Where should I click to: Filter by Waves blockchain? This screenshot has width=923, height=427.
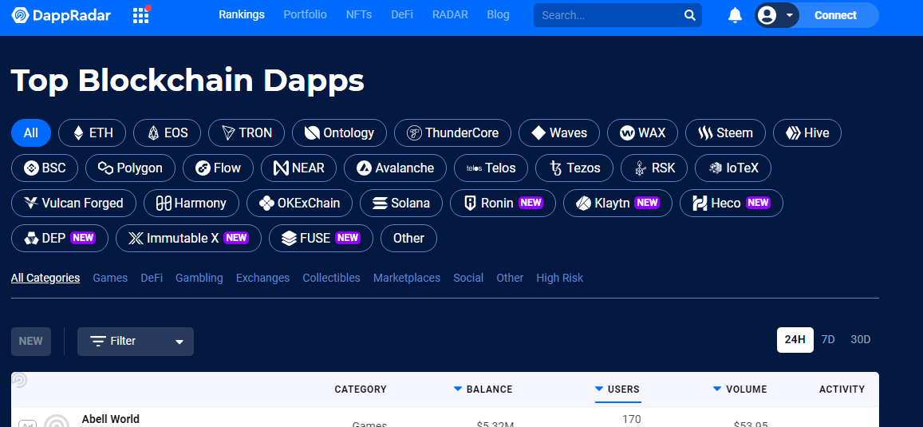(559, 133)
